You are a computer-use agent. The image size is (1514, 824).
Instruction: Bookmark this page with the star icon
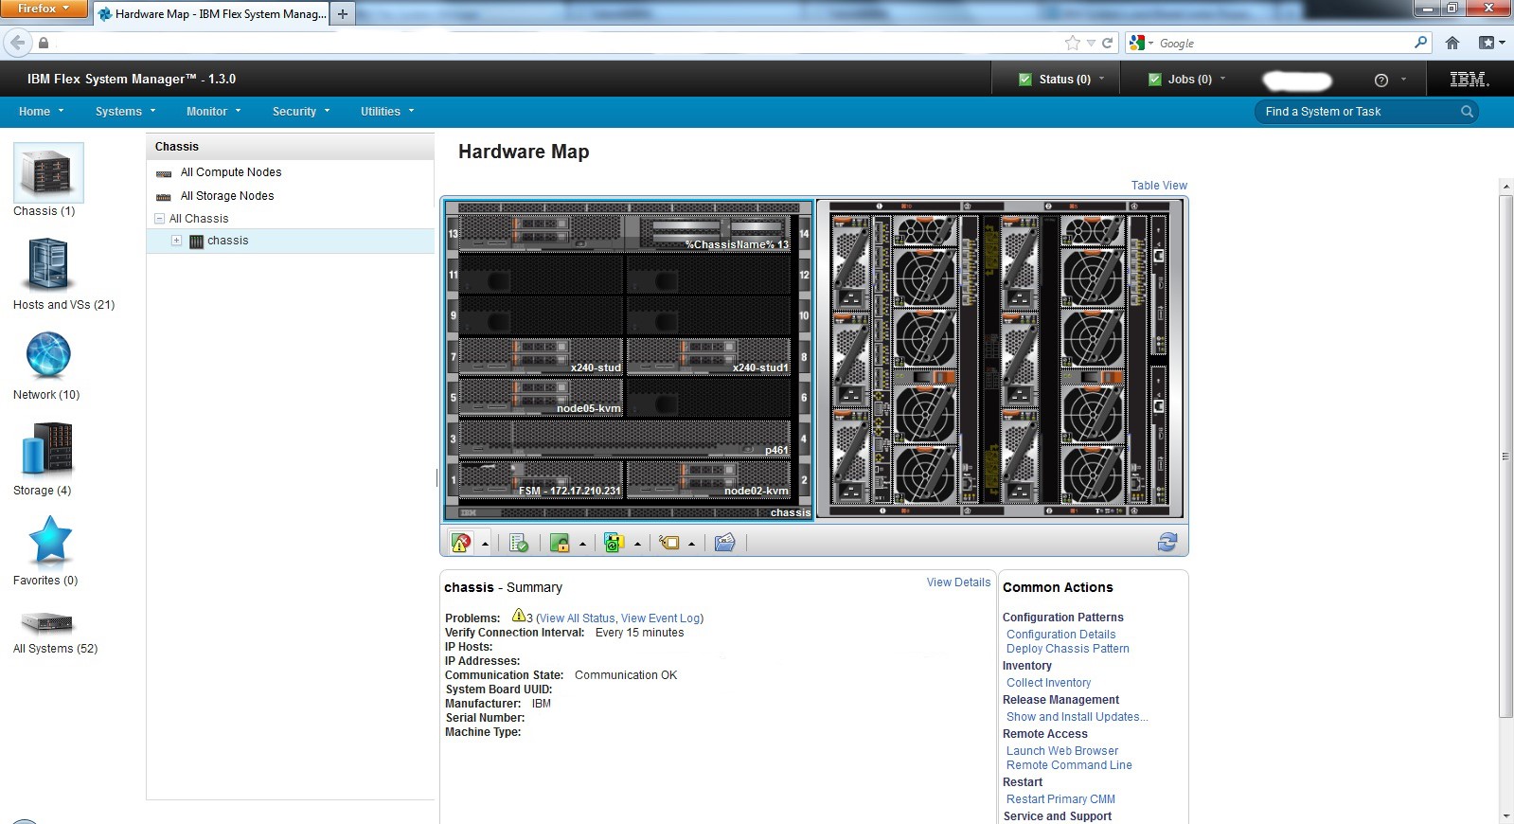pos(1072,43)
